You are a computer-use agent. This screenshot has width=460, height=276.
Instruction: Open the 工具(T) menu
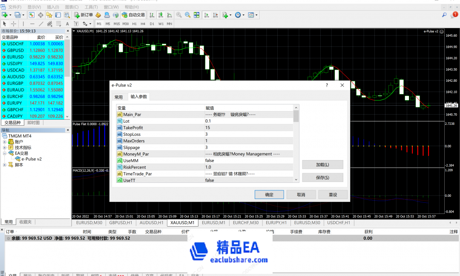(91, 7)
